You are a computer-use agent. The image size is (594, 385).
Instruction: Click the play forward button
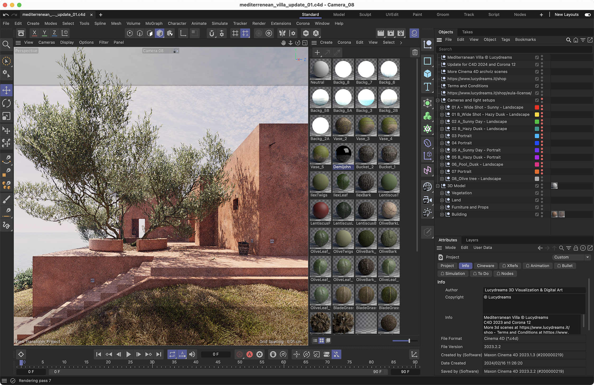tap(129, 354)
